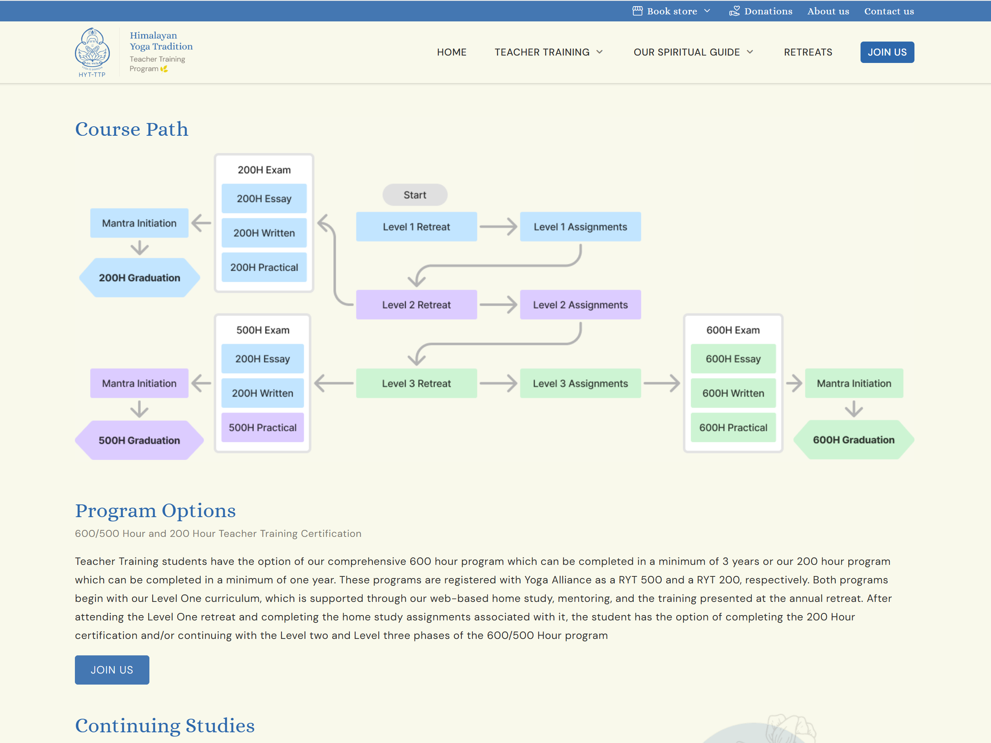Click 200H Written under 500H Exam
This screenshot has width=991, height=743.
click(263, 393)
